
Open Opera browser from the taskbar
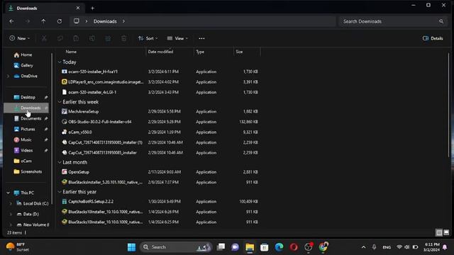(x=294, y=247)
